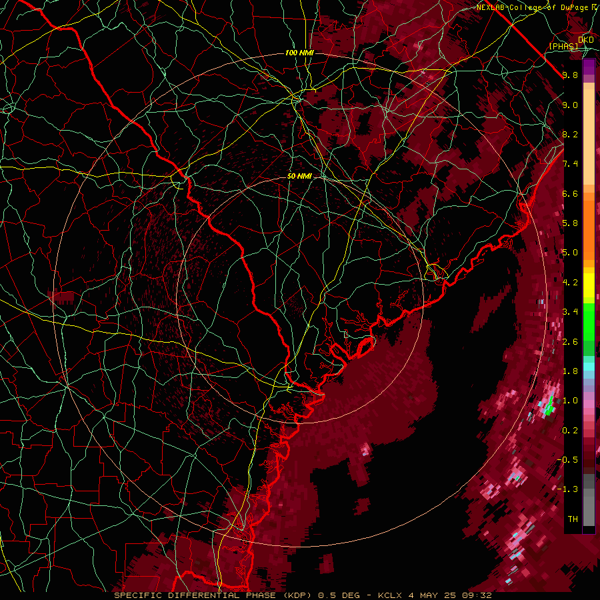Viewport: 600px width, 600px height.
Task: Select the 8.2 scale value
Action: (x=570, y=134)
